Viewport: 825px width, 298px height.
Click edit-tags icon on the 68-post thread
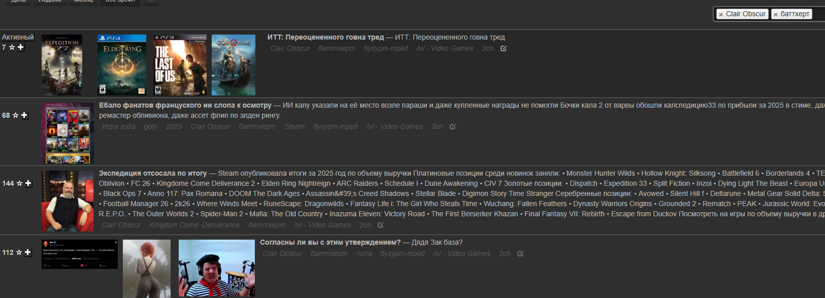453,127
